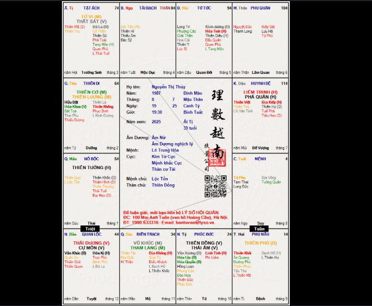This screenshot has height=306, width=372.
Task: Click the THIÊN LƯƠNG (M) main star
Action: click(x=91, y=97)
